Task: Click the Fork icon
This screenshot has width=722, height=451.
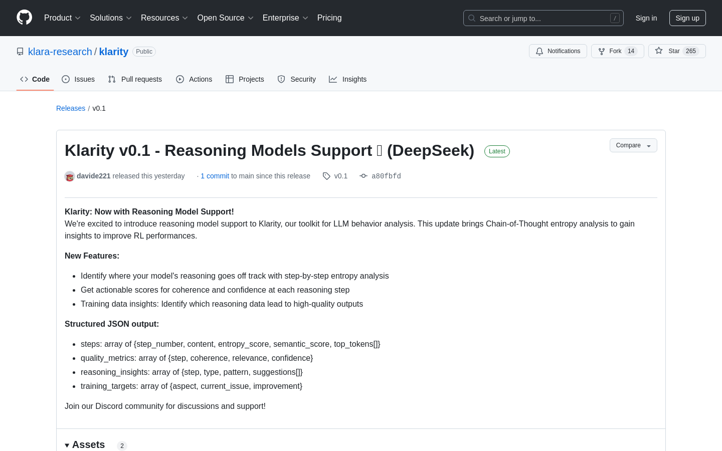Action: [602, 51]
